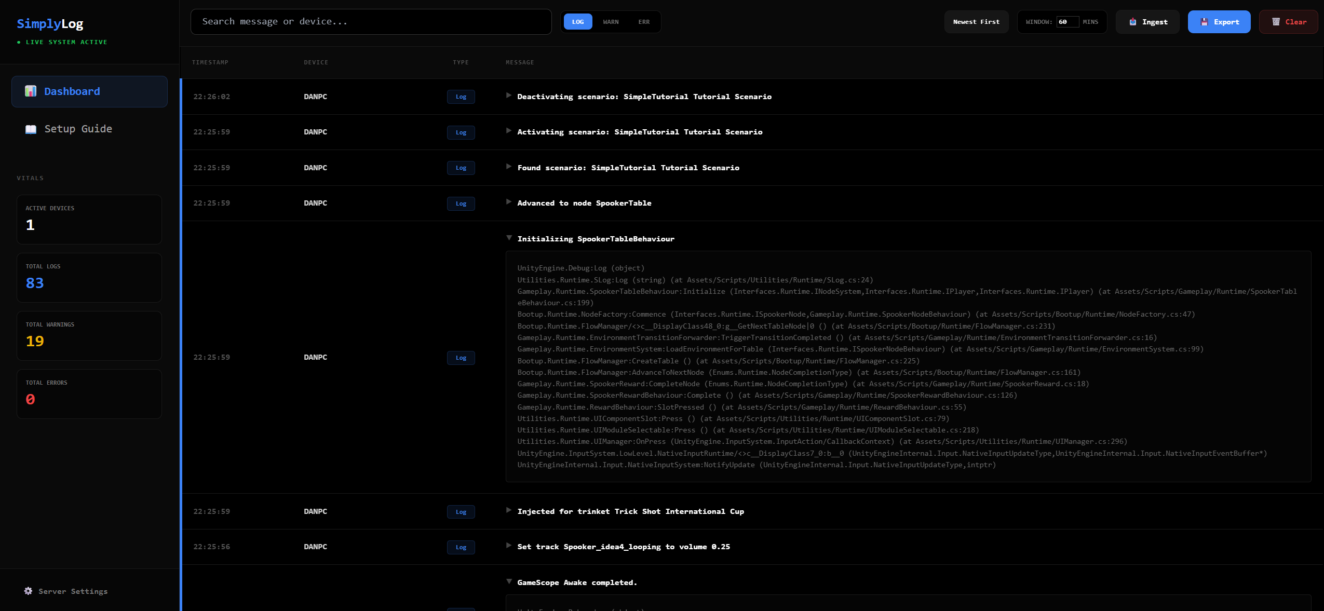Image resolution: width=1324 pixels, height=611 pixels.
Task: Select the Dashboard bar-chart icon
Action: [31, 91]
